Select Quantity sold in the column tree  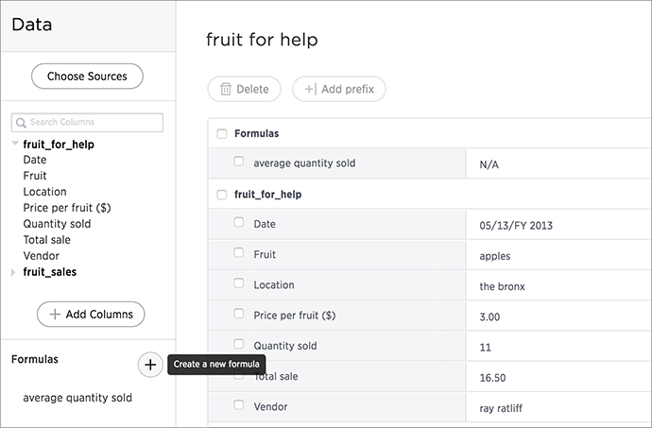(x=57, y=224)
